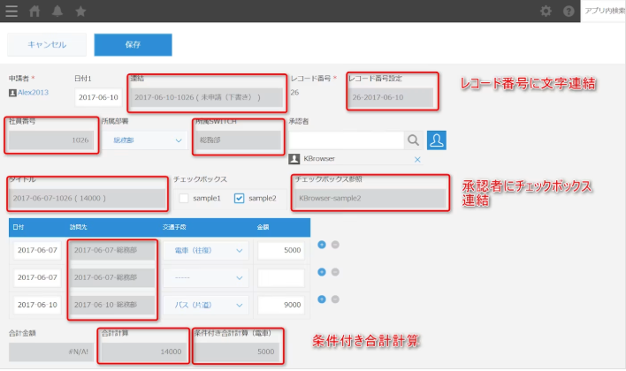The width and height of the screenshot is (626, 371).
Task: Click the キャンセル button
Action: (x=47, y=45)
